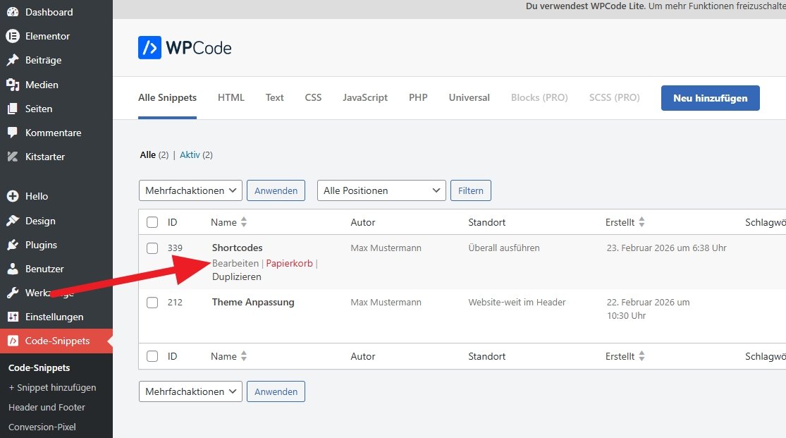Image resolution: width=786 pixels, height=438 pixels.
Task: Open Benutzer user icon in sidebar
Action: point(12,269)
